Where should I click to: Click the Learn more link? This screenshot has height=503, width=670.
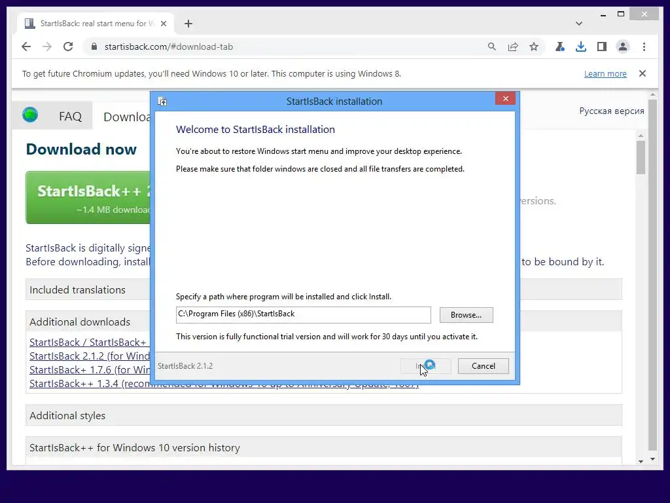click(605, 73)
